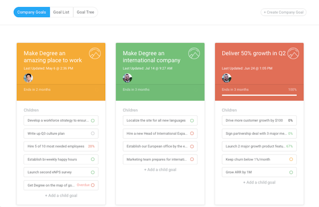The width and height of the screenshot is (319, 207).
Task: Click 'Last Updated: May 6' on orange card
Action: (48, 69)
